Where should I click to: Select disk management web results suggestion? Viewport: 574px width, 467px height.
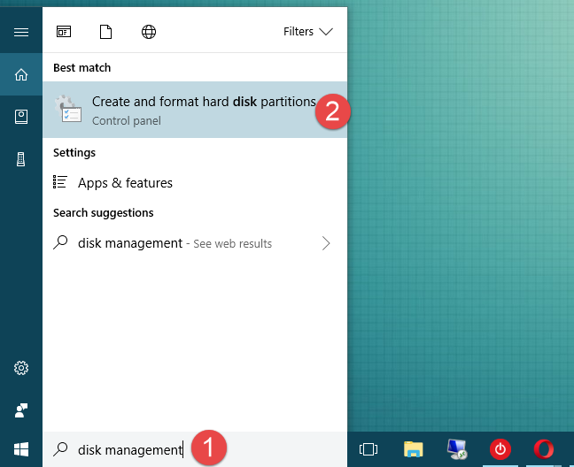click(195, 243)
